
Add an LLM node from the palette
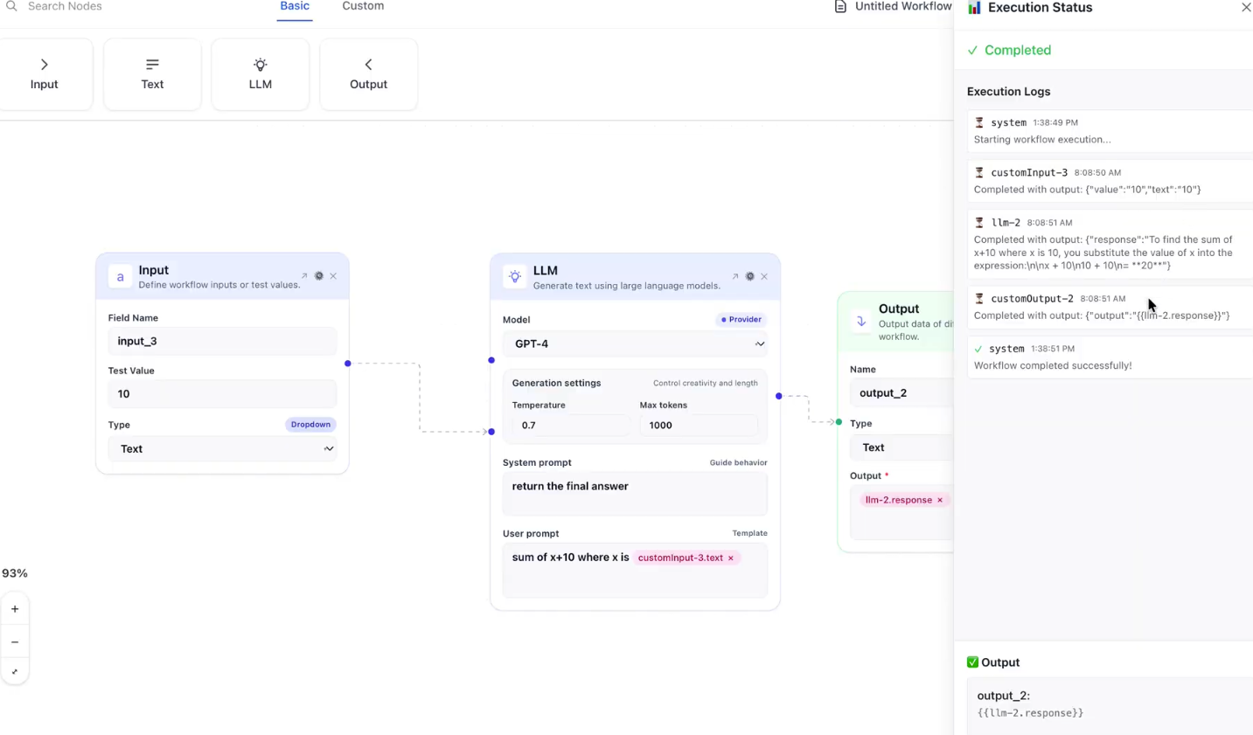260,74
